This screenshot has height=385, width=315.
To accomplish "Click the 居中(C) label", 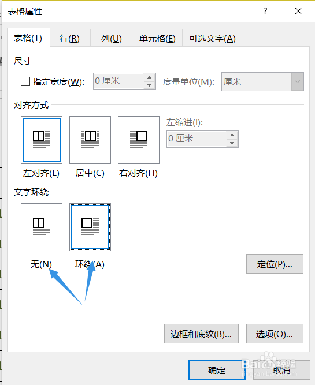I will pyautogui.click(x=90, y=173).
